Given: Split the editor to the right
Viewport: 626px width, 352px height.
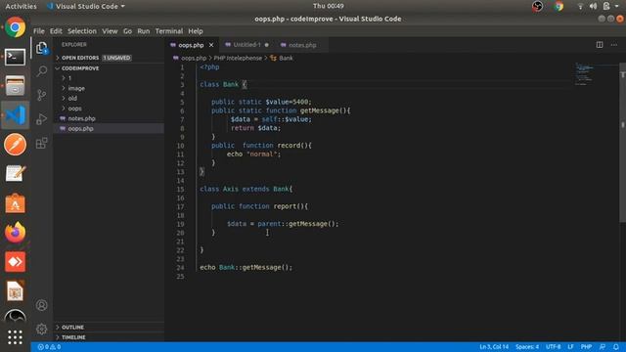Looking at the screenshot, I should [x=600, y=45].
